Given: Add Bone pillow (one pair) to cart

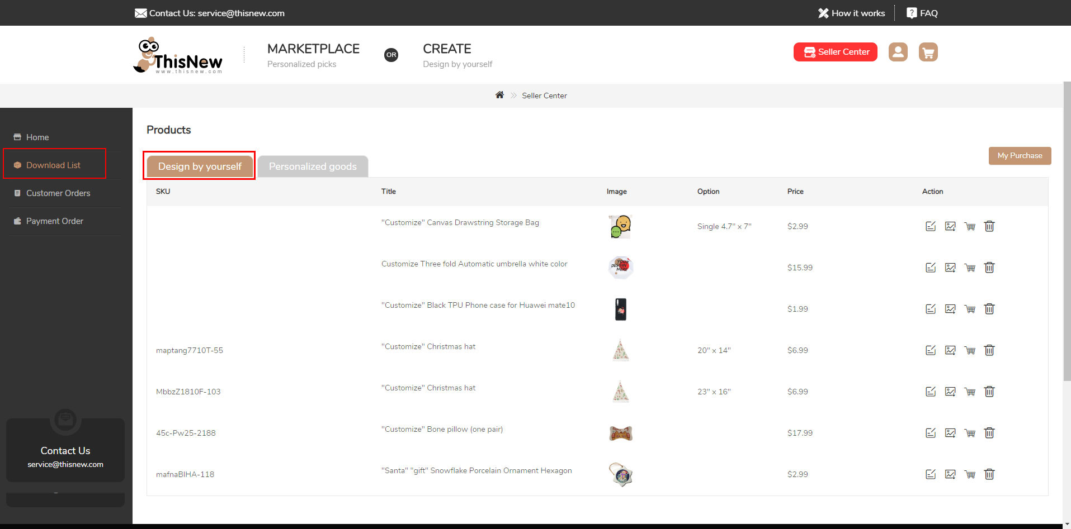Looking at the screenshot, I should (970, 433).
